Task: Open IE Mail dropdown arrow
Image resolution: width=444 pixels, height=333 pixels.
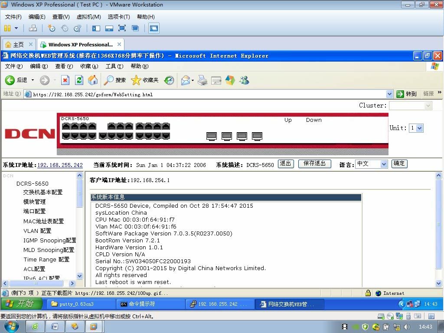Action: [193, 80]
